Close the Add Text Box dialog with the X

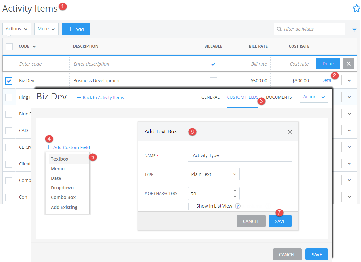pos(290,131)
